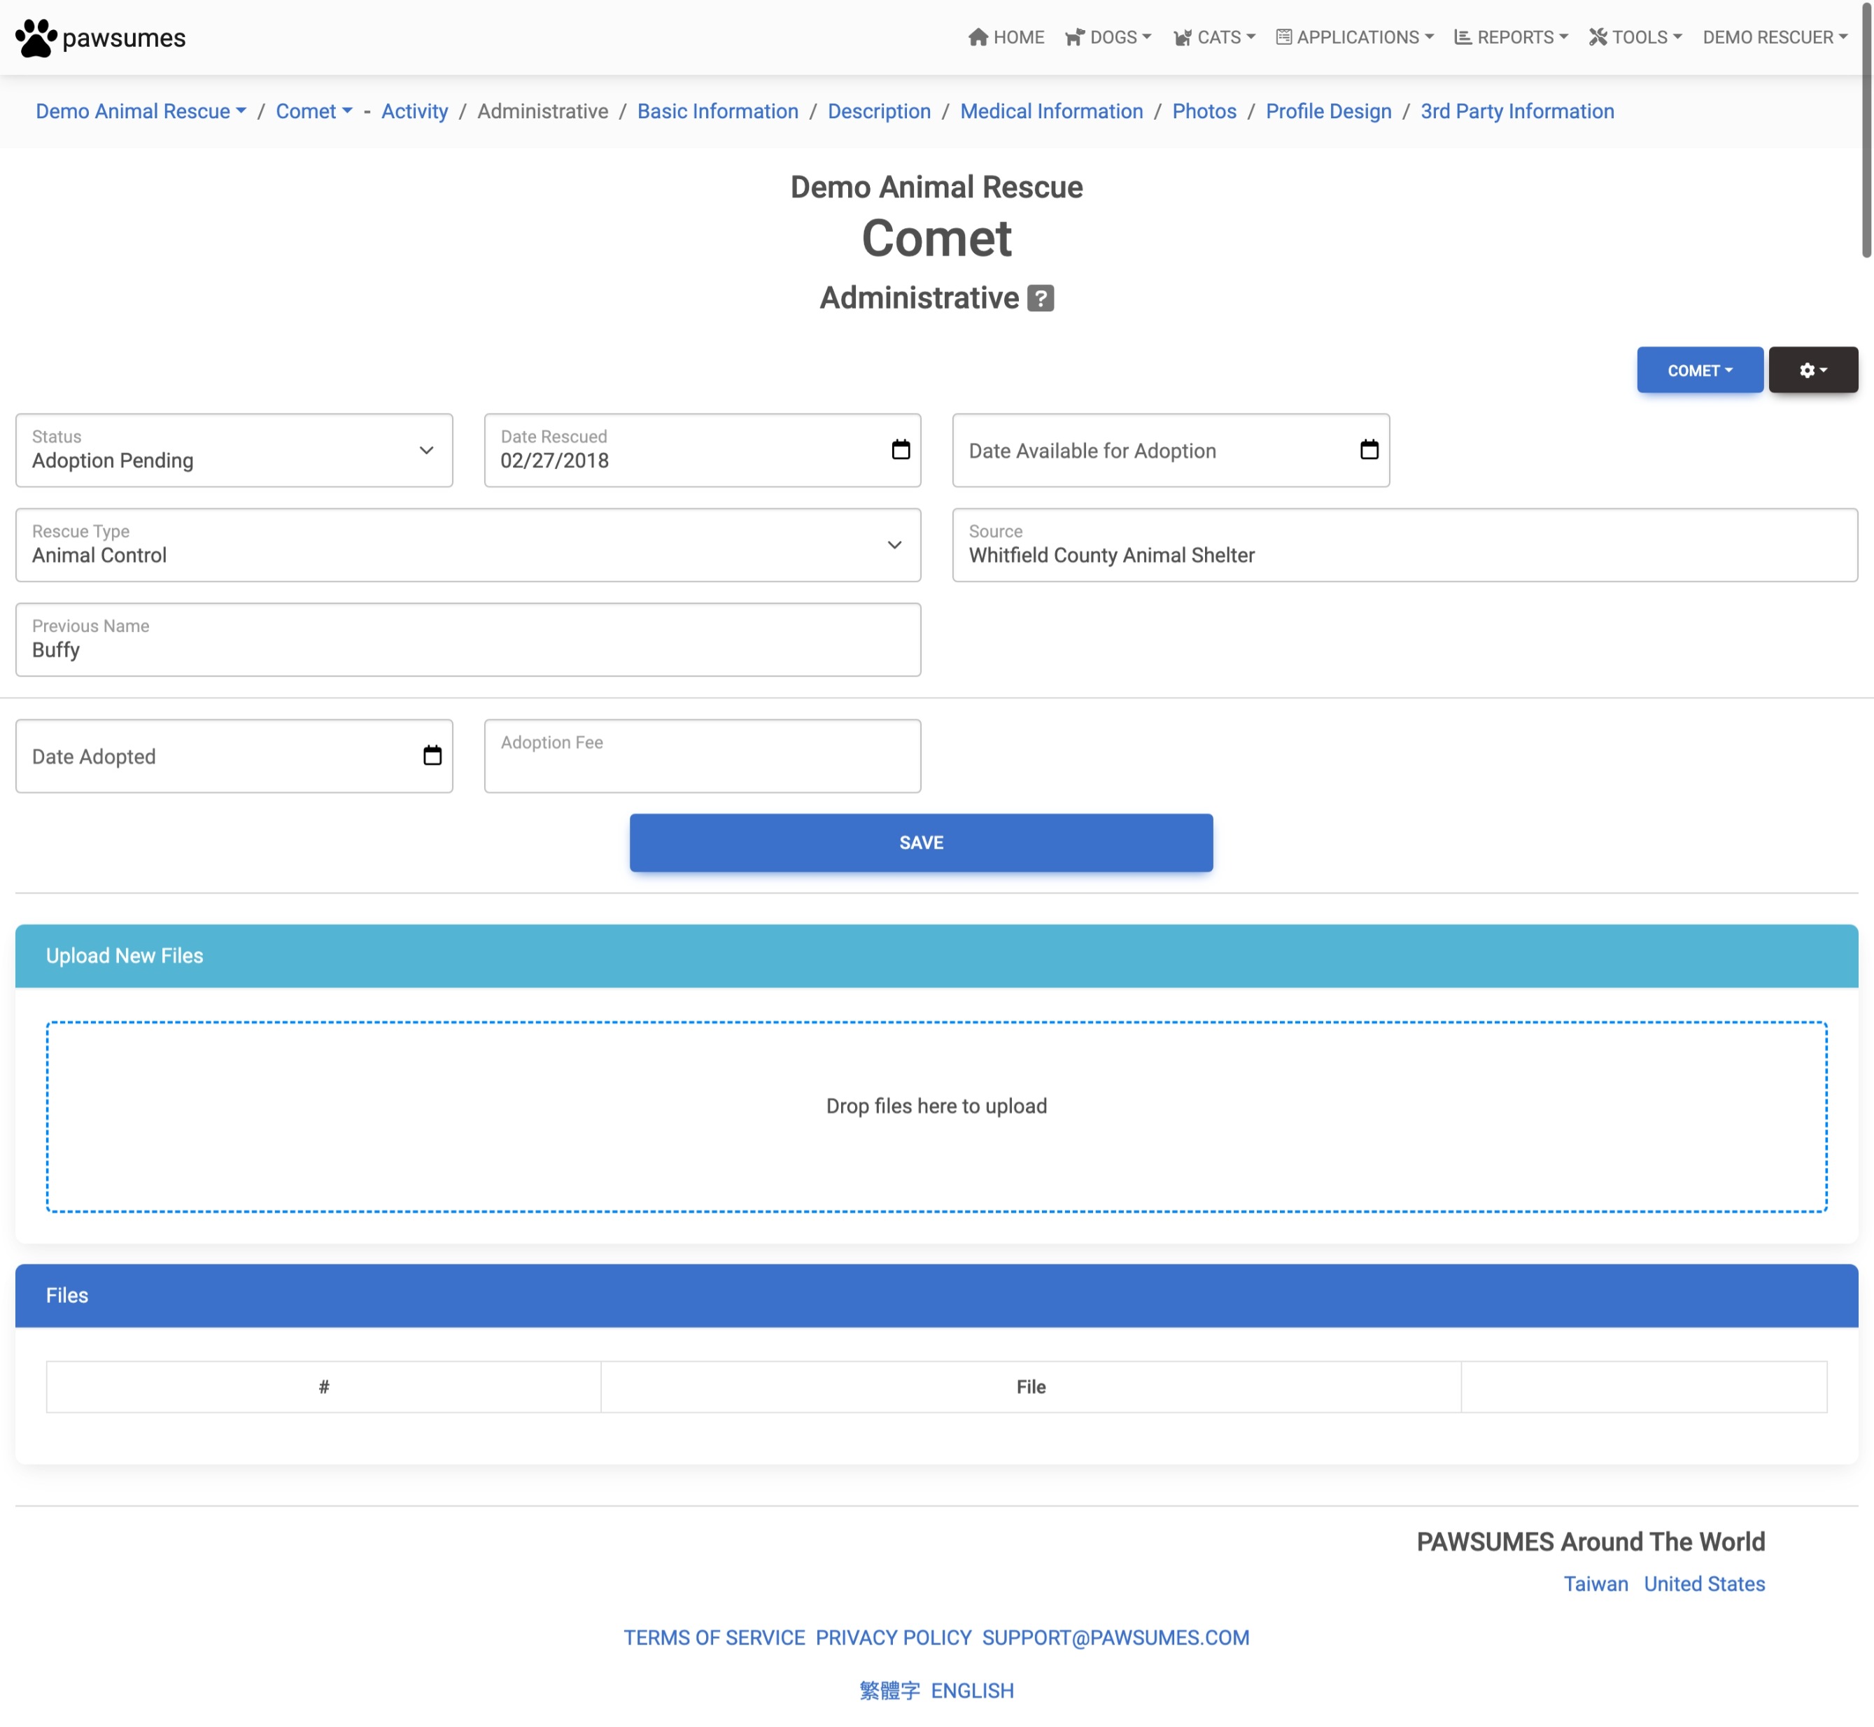1874x1727 pixels.
Task: Open the blue COMET dropdown button
Action: click(x=1699, y=370)
